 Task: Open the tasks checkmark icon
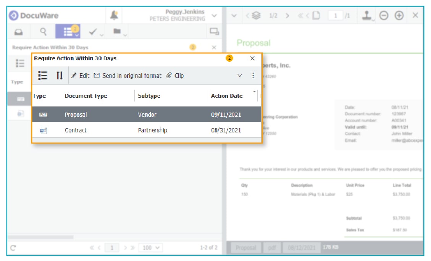(x=94, y=32)
